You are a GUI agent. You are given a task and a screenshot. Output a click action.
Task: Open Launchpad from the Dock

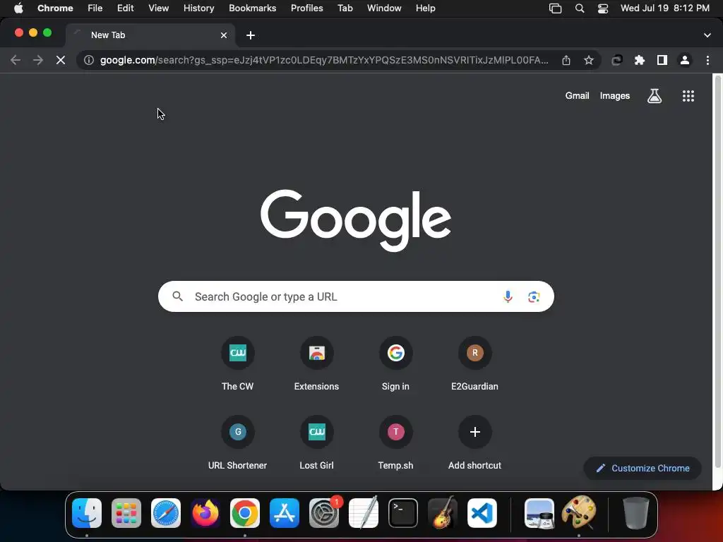pos(126,513)
